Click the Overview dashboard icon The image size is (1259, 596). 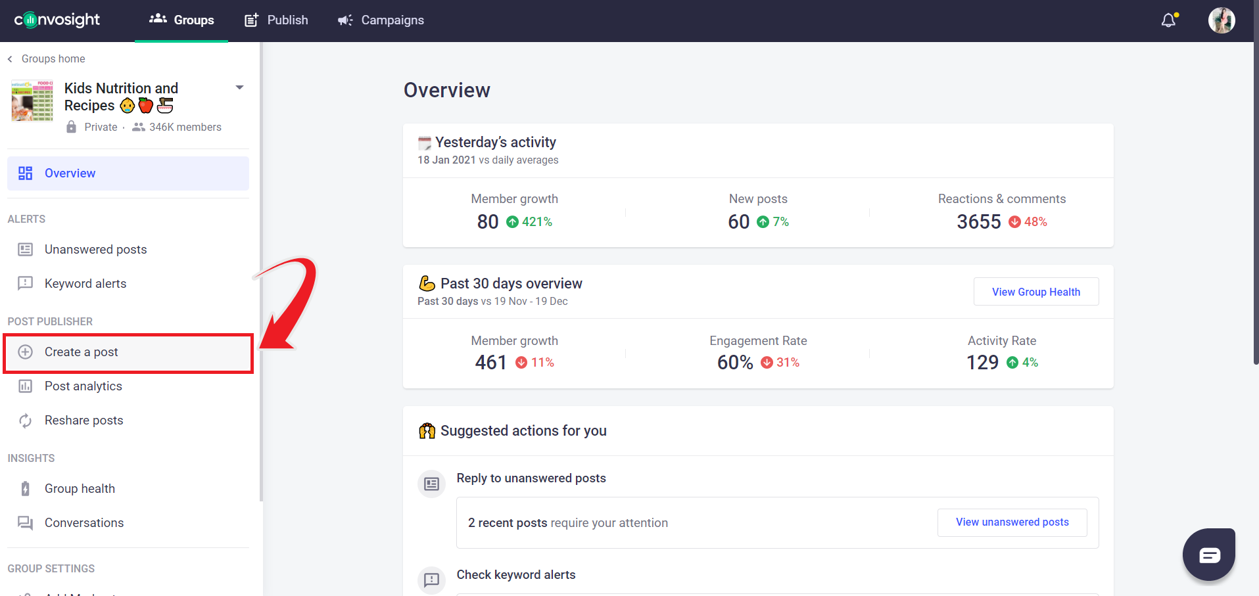pos(25,173)
